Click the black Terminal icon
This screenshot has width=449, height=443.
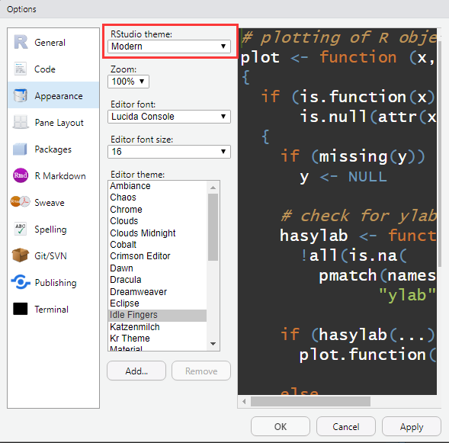[21, 309]
